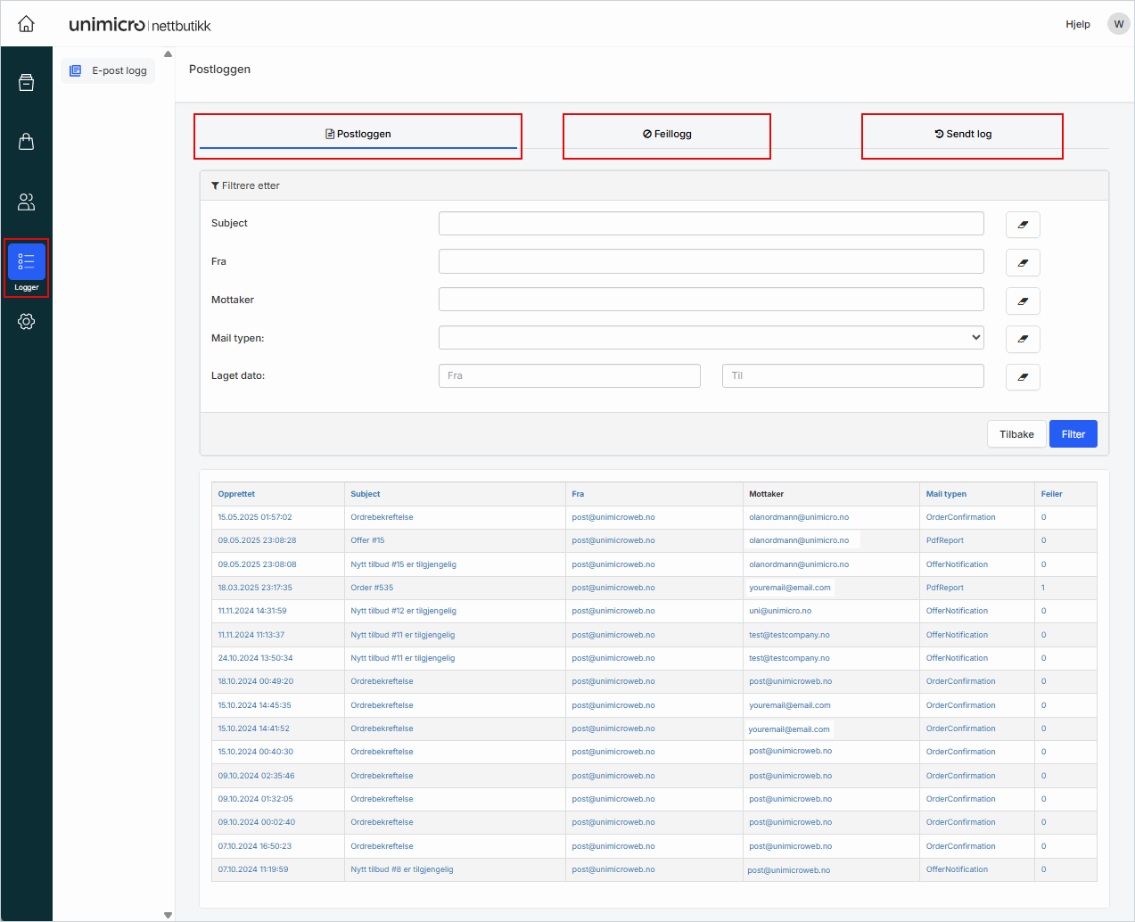The width and height of the screenshot is (1135, 922).
Task: Clear the Laget dato filter with eraser
Action: click(1023, 377)
